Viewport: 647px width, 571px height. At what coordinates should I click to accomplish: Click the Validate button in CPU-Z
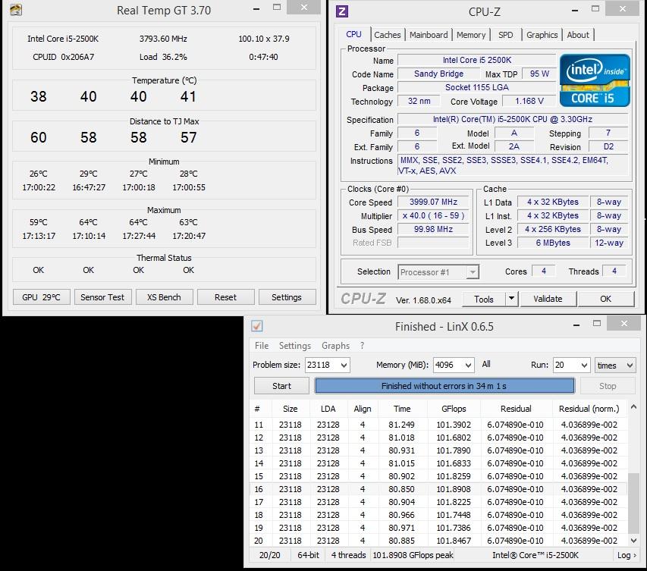[548, 299]
